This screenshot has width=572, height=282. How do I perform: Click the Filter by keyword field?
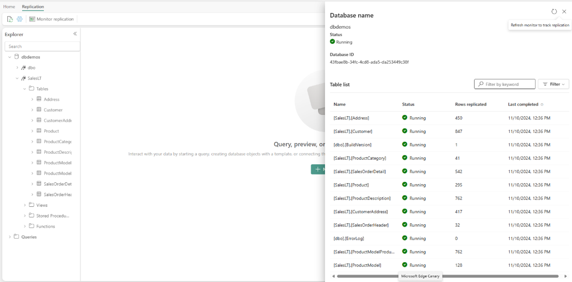pyautogui.click(x=504, y=84)
